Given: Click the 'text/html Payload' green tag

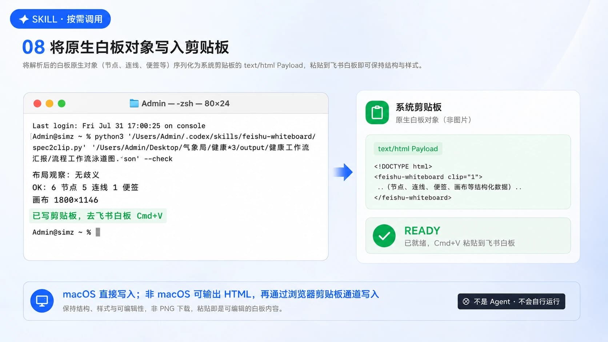Looking at the screenshot, I should (x=408, y=149).
